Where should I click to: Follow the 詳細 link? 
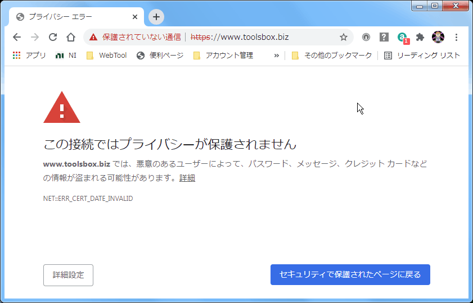coord(187,178)
